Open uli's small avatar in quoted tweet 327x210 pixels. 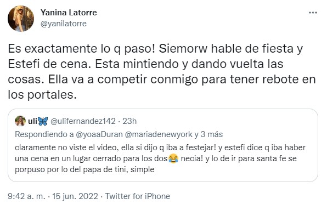[x=20, y=121]
